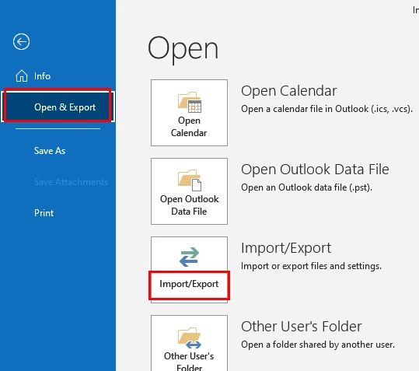This screenshot has height=371, width=419.
Task: Click 'Open a folder shared by another user.' text
Action: [x=318, y=345]
